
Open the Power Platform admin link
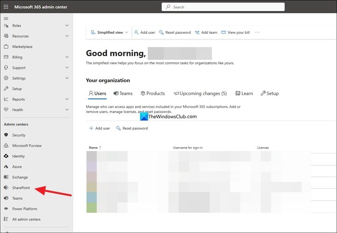coord(25,209)
